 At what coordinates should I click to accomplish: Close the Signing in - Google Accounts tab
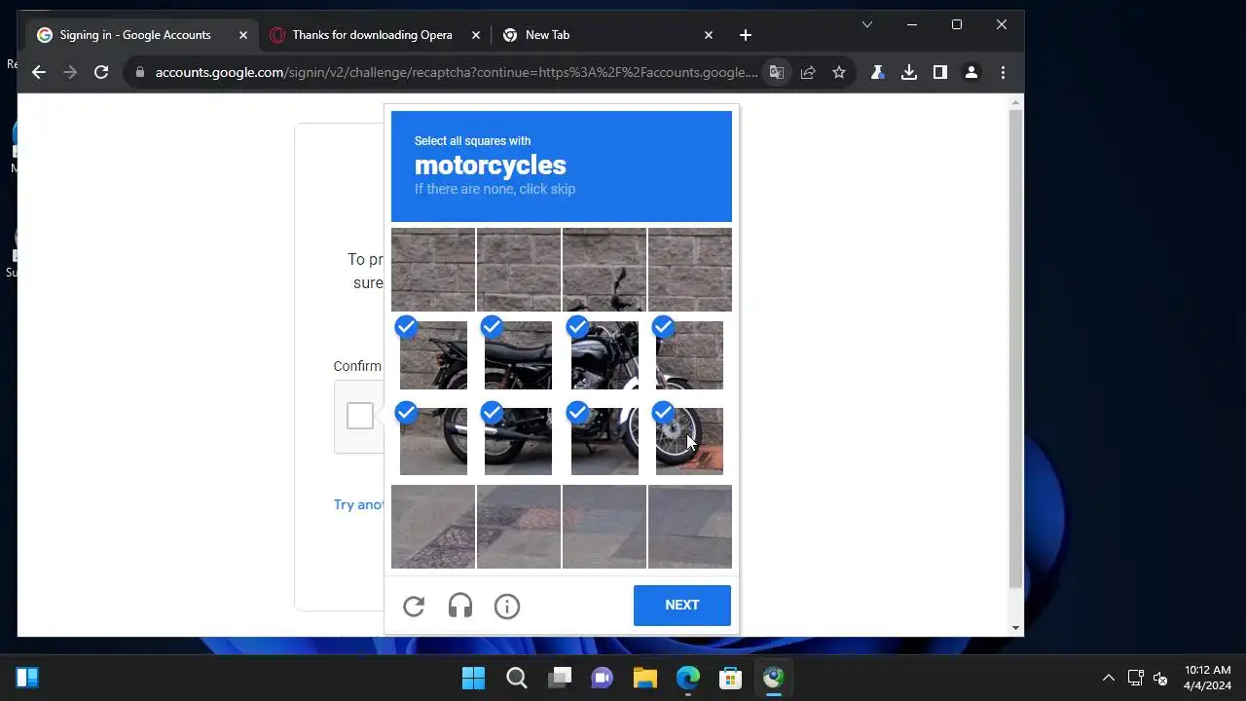click(x=243, y=35)
